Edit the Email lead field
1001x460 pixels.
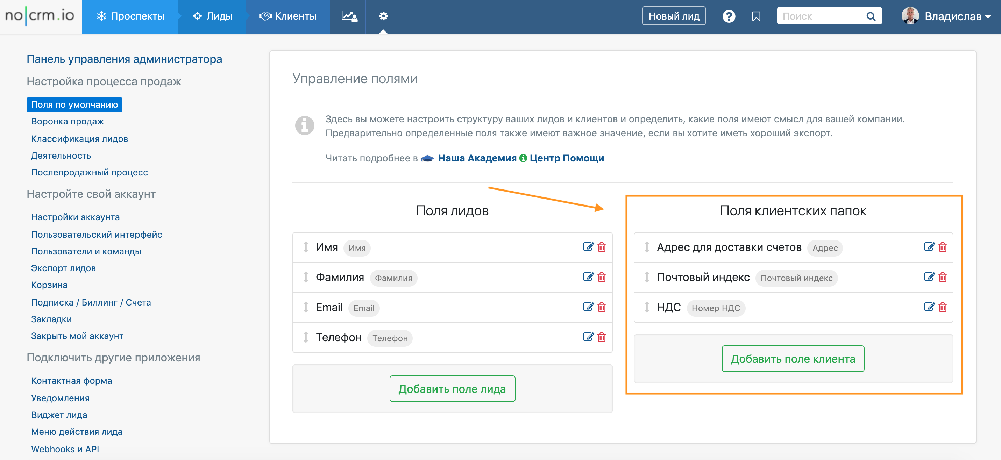coord(588,307)
